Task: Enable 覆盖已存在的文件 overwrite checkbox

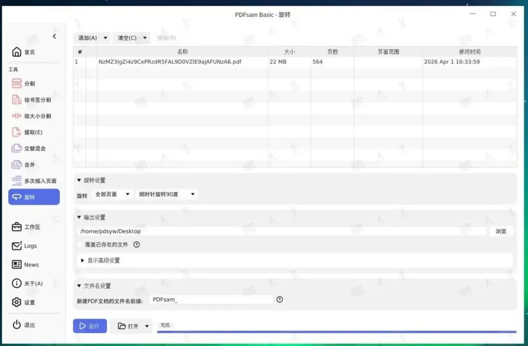Action: pos(80,244)
